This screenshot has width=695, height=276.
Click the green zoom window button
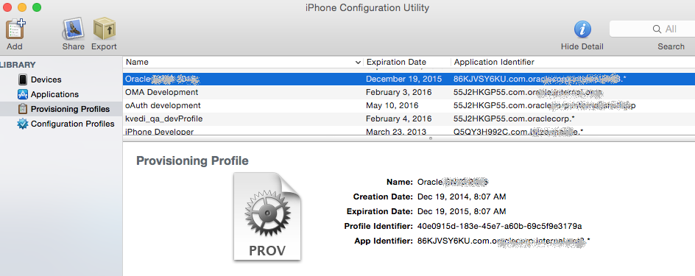coord(37,7)
